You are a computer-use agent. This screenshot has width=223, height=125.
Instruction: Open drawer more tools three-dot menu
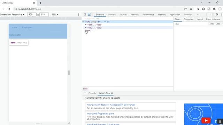point(85,93)
